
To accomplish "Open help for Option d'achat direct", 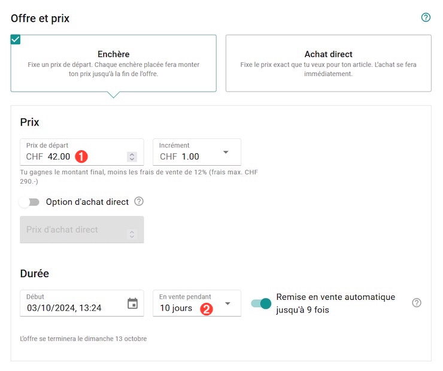I will 139,202.
